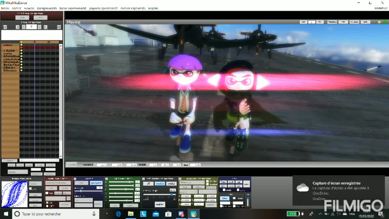This screenshot has height=219, width=389.
Task: Step forward one frame with > arrow
Action: tap(39, 27)
